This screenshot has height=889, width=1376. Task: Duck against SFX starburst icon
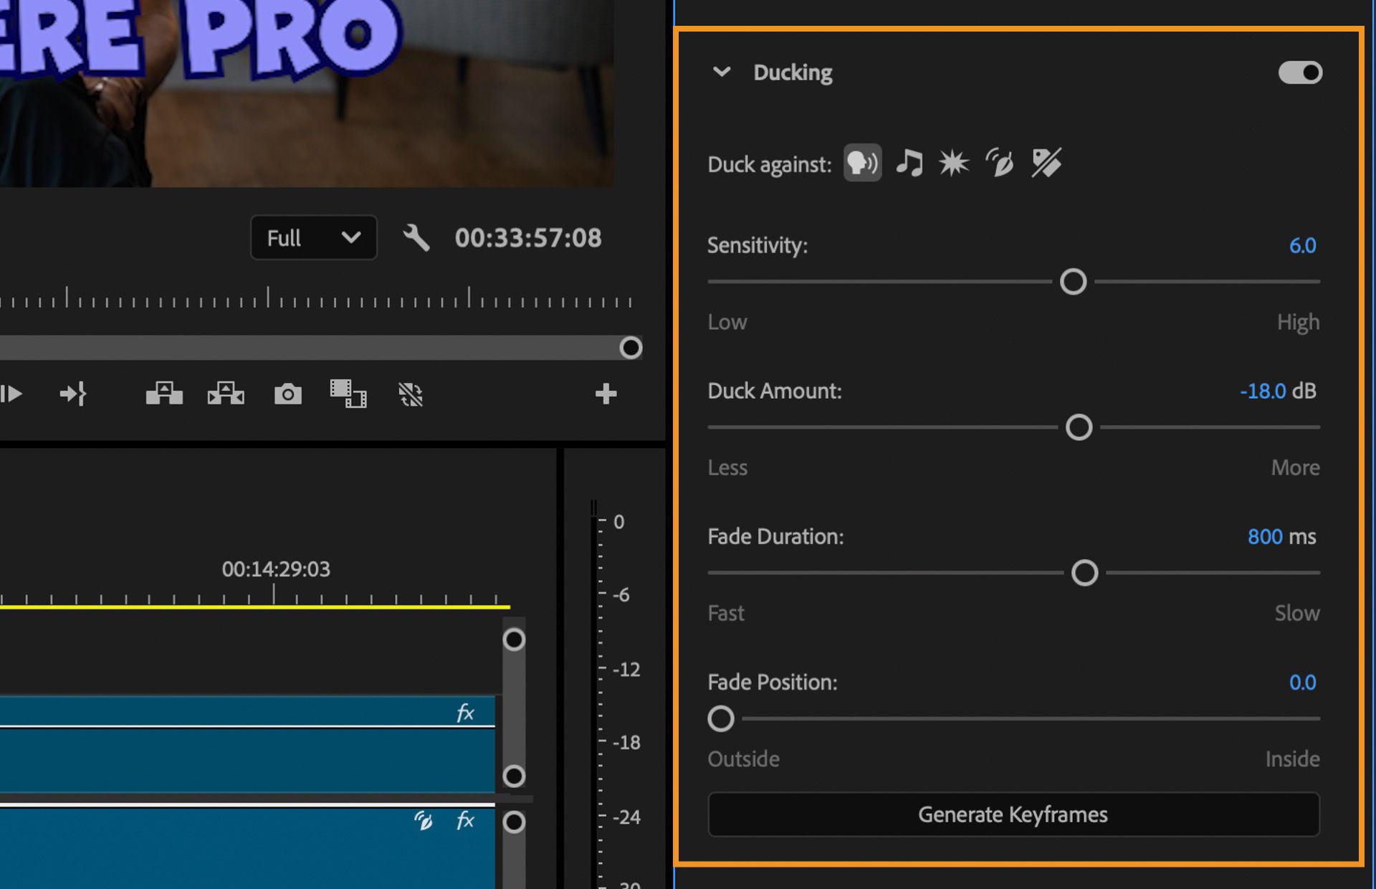point(952,163)
